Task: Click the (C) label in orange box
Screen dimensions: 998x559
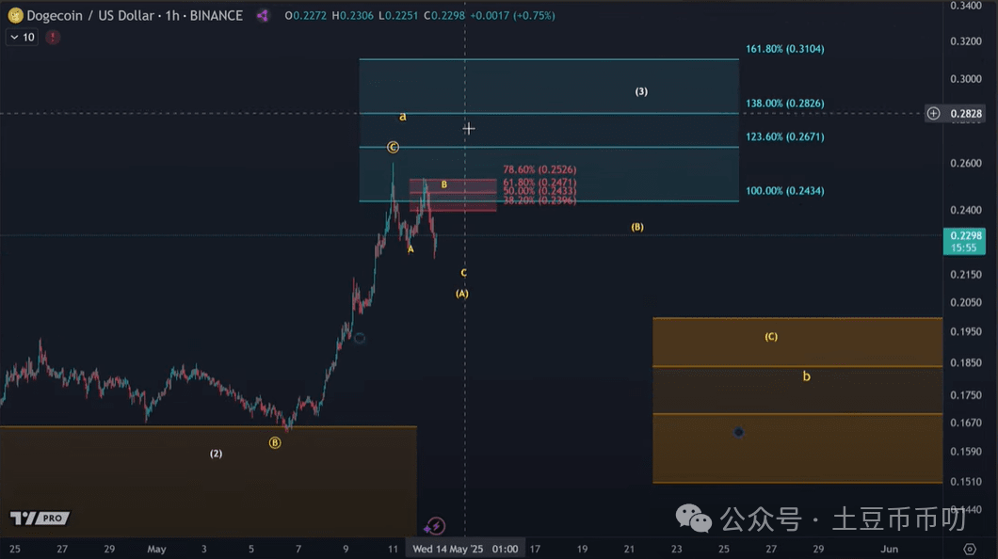Action: click(771, 336)
